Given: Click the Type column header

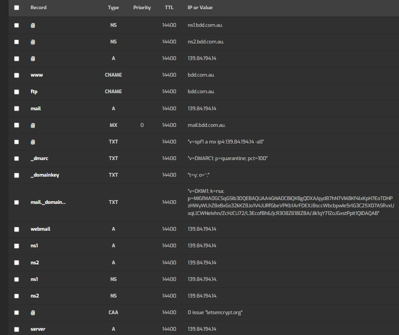Looking at the screenshot, I should coord(113,8).
